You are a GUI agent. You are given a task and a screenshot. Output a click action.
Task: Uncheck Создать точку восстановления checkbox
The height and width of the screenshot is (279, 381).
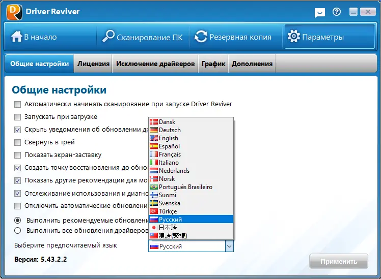(17, 168)
